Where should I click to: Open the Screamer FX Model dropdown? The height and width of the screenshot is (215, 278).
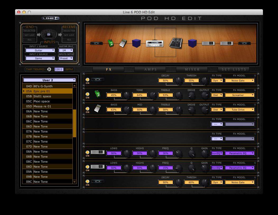coord(239,95)
